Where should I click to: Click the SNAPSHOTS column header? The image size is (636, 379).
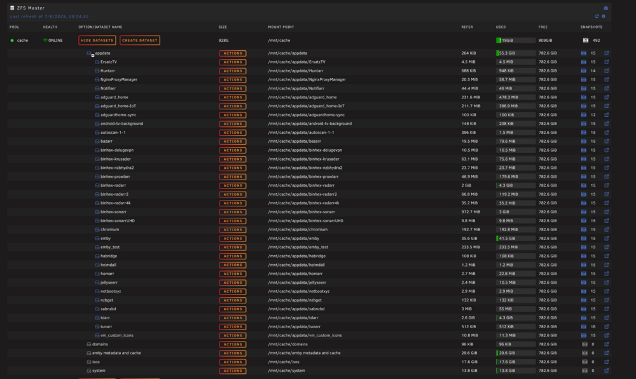[x=591, y=27]
